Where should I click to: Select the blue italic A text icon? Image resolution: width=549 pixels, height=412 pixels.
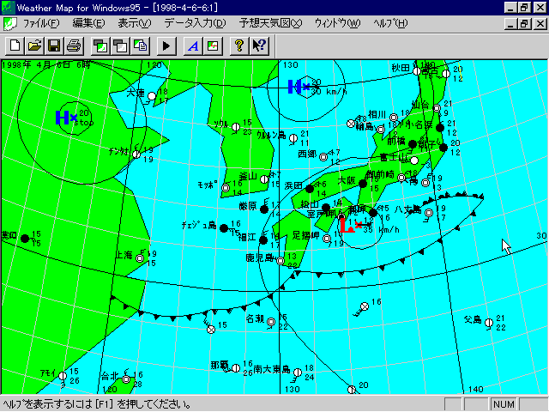click(193, 45)
